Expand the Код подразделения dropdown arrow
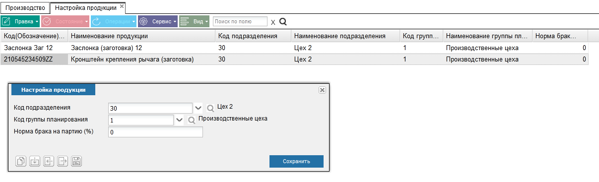 (198, 108)
